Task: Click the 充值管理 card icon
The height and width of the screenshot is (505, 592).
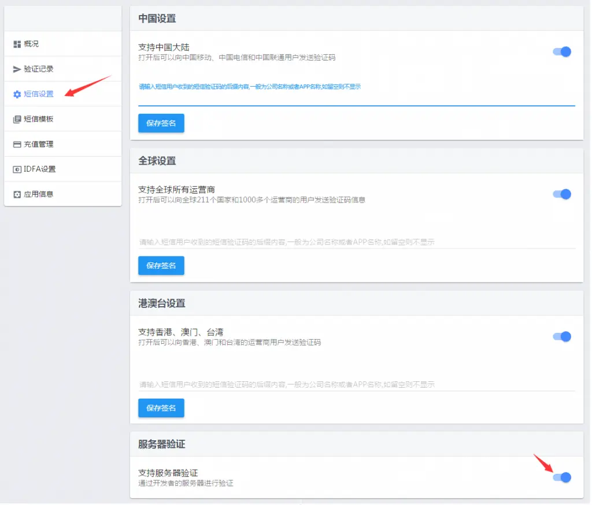Action: (x=17, y=144)
